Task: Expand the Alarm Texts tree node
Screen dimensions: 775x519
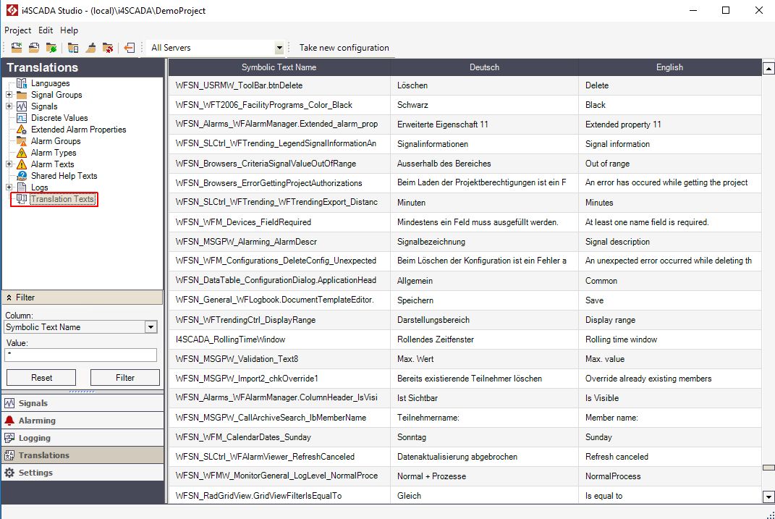Action: tap(9, 164)
